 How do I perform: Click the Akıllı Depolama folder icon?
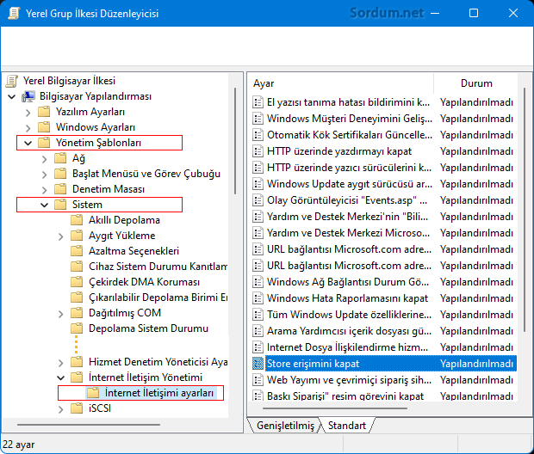(77, 220)
